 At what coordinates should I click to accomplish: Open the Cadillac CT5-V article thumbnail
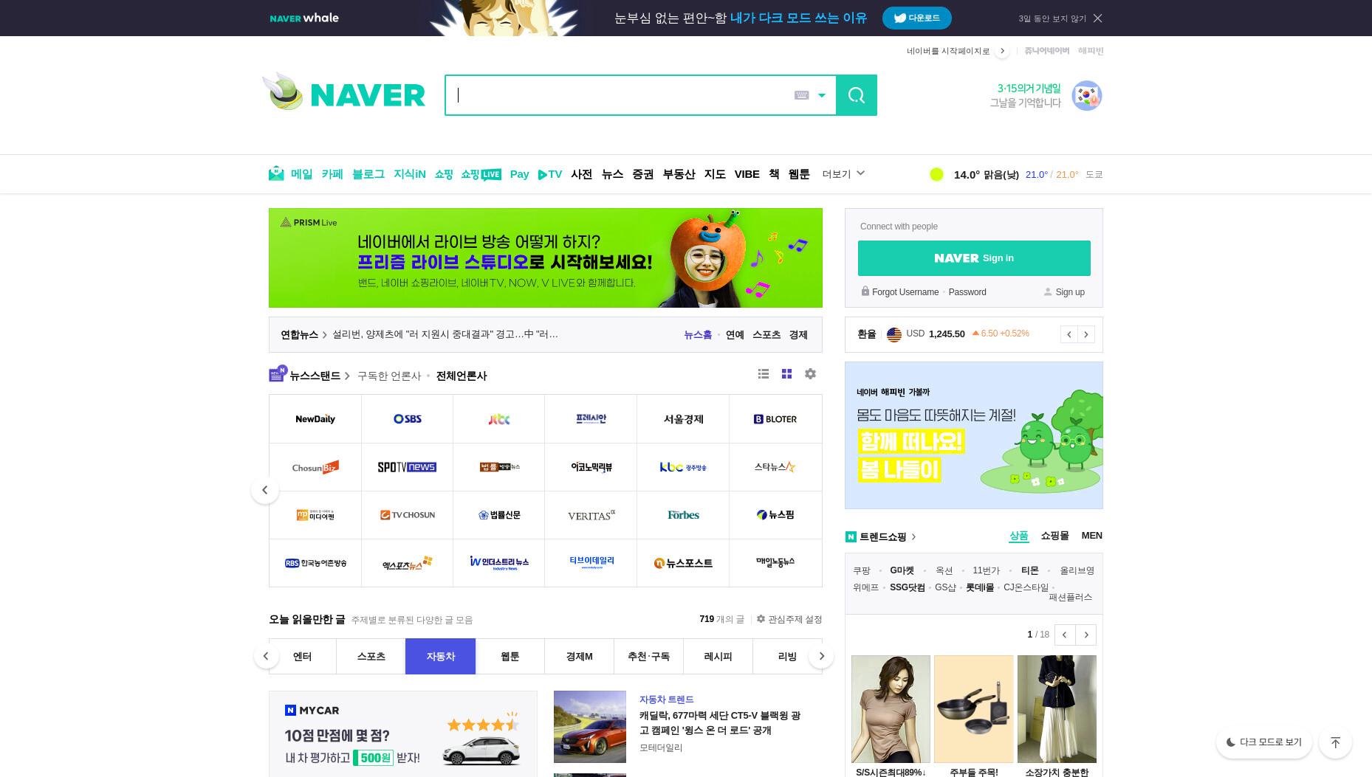590,727
